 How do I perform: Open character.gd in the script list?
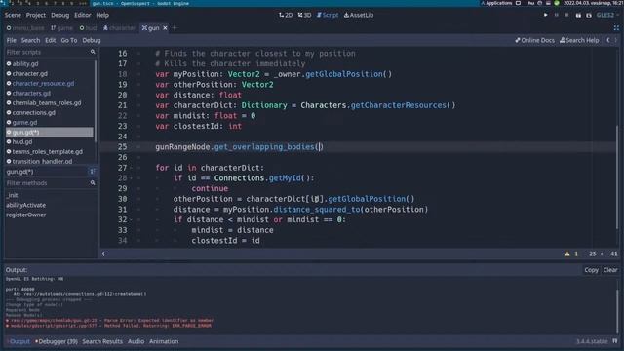point(30,74)
